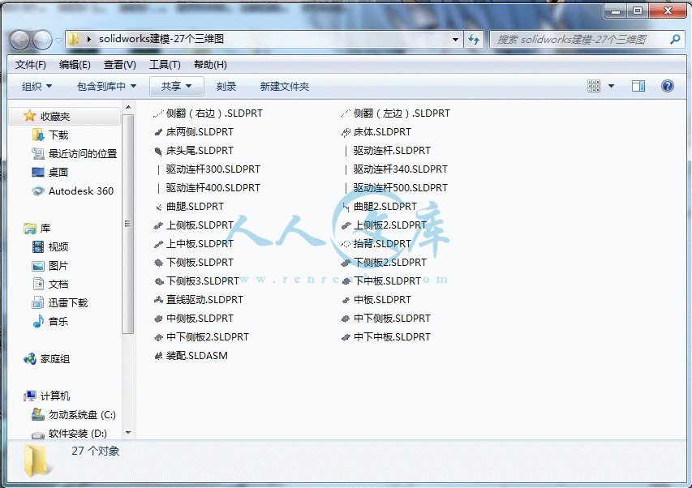This screenshot has width=692, height=488.
Task: Toggle the preview pane icon
Action: (638, 86)
